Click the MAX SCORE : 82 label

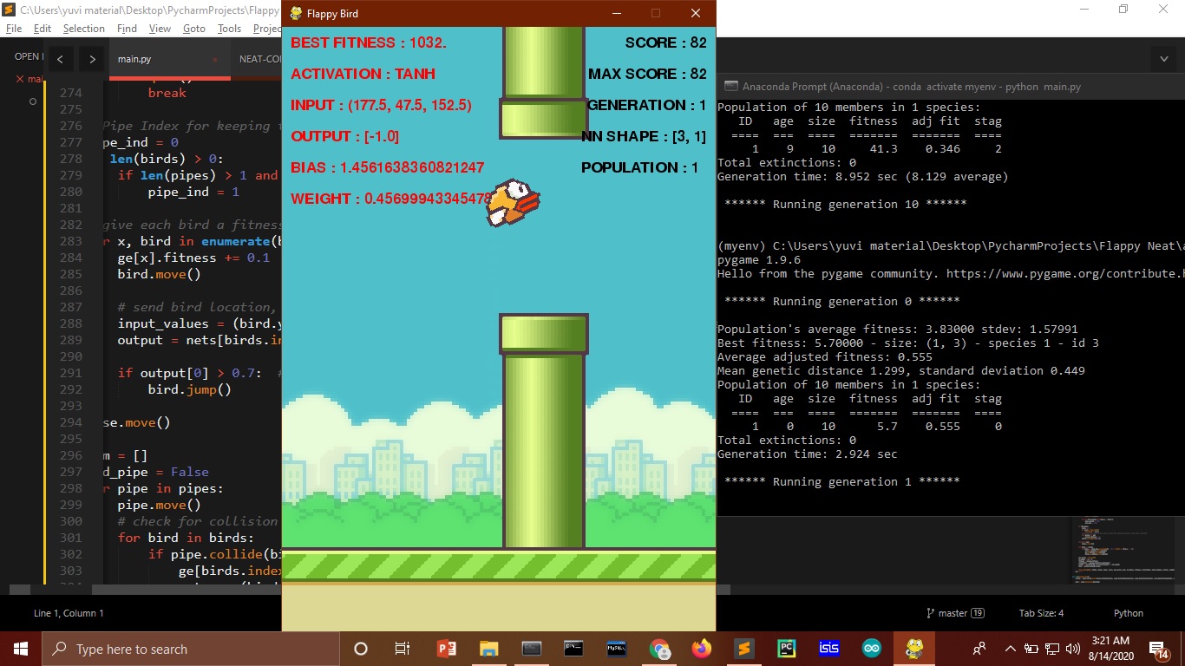[x=648, y=74]
